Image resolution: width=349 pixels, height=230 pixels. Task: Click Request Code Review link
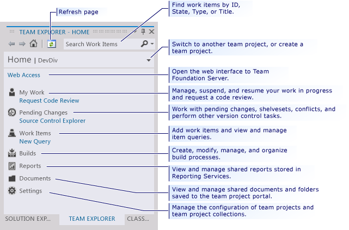click(49, 101)
